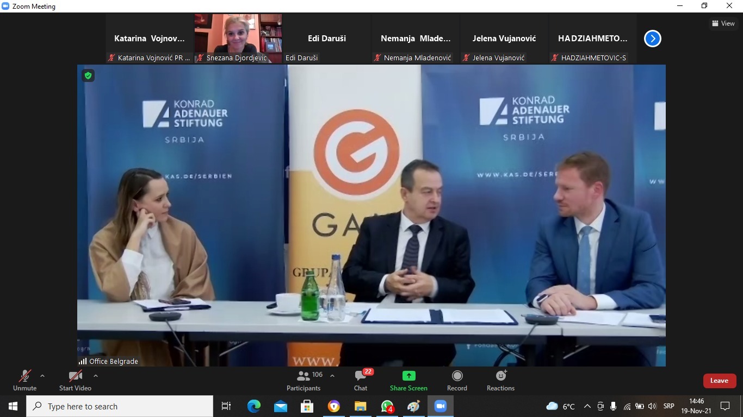The height and width of the screenshot is (417, 743).
Task: Click the Zoom icon on the taskbar
Action: click(441, 406)
